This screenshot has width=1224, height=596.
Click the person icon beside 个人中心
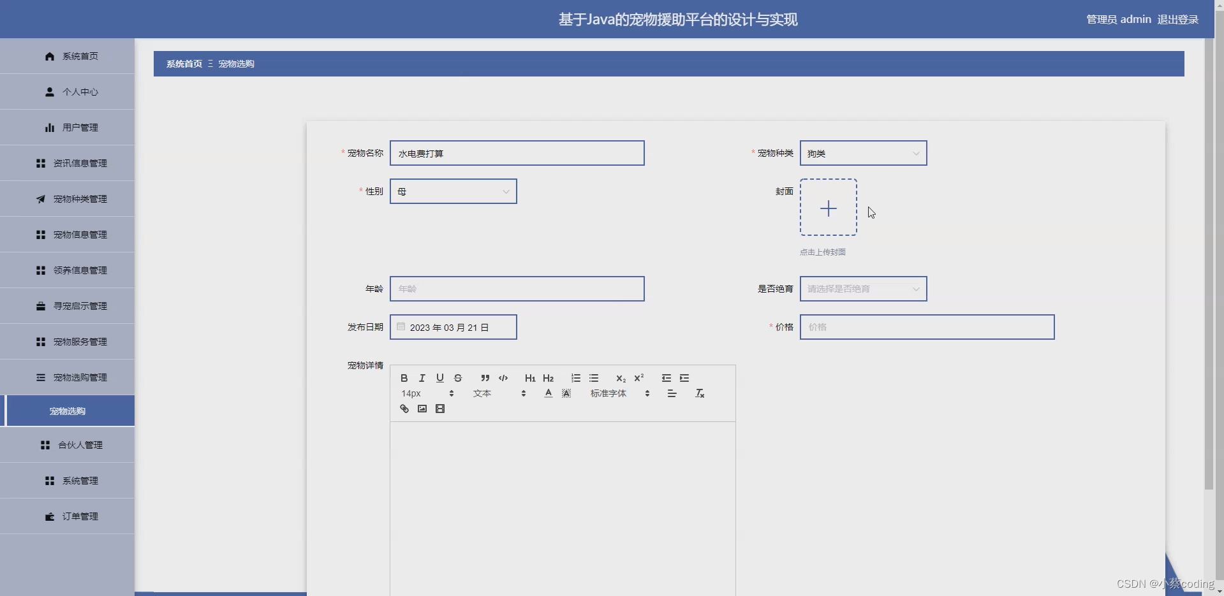(50, 92)
